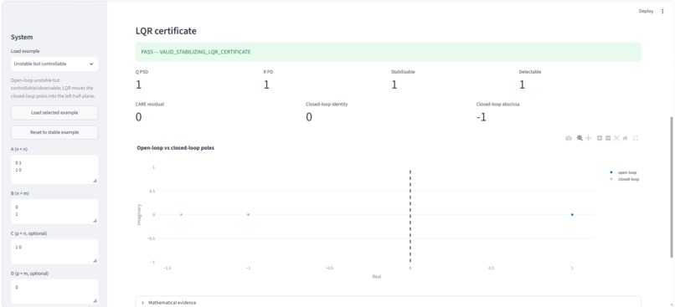Click the open-loop pole at real 1
This screenshot has width=675, height=307.
click(x=572, y=214)
